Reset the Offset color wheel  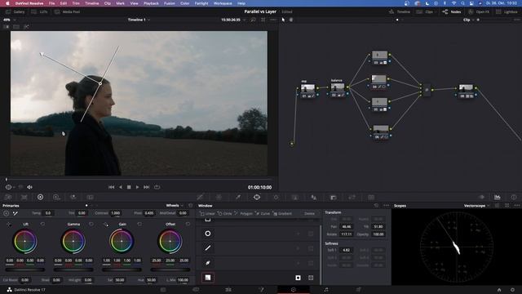[x=188, y=224]
